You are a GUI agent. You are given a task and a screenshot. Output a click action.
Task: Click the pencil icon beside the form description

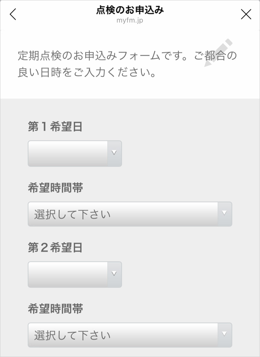(218, 53)
